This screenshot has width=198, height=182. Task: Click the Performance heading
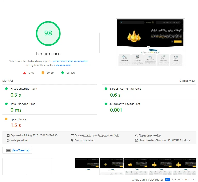pos(48,54)
